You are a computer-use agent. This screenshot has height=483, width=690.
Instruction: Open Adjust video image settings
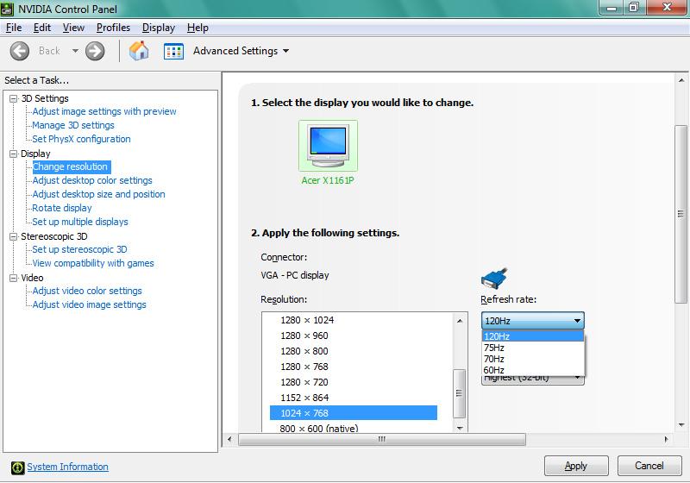pos(90,304)
